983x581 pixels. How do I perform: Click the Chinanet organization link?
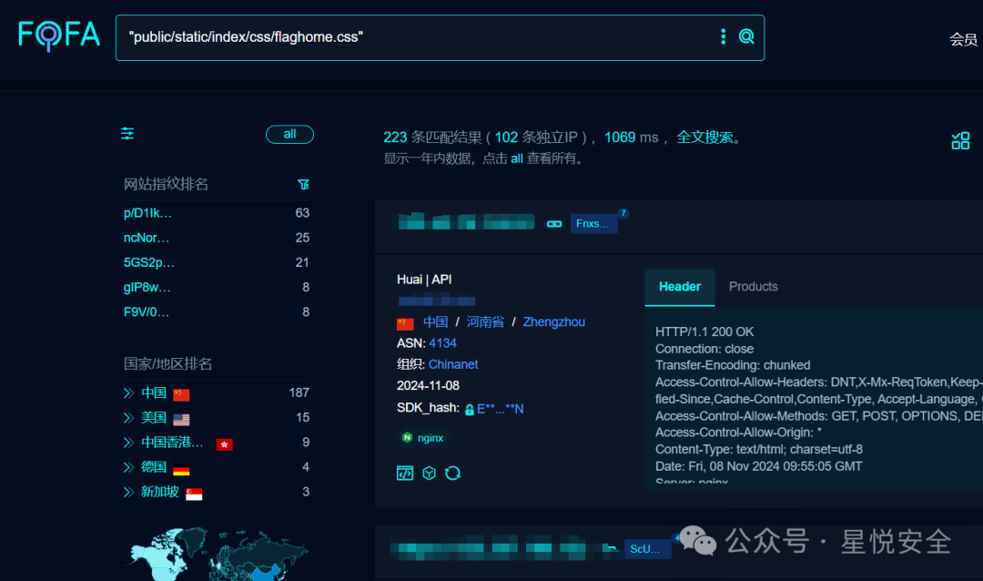(x=453, y=364)
